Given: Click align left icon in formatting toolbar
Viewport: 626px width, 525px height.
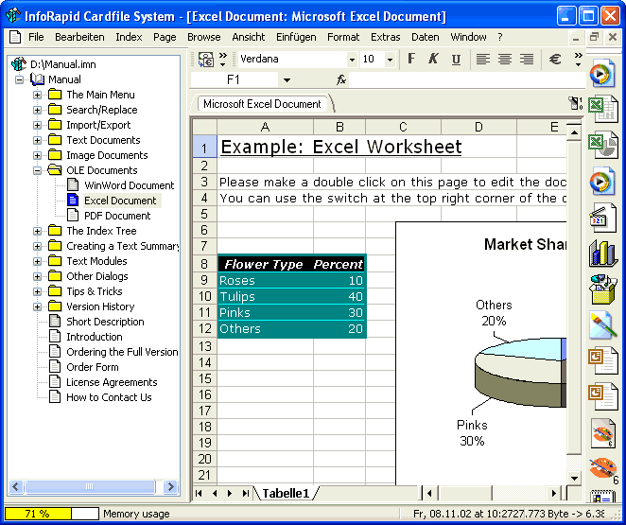Looking at the screenshot, I should 482,60.
